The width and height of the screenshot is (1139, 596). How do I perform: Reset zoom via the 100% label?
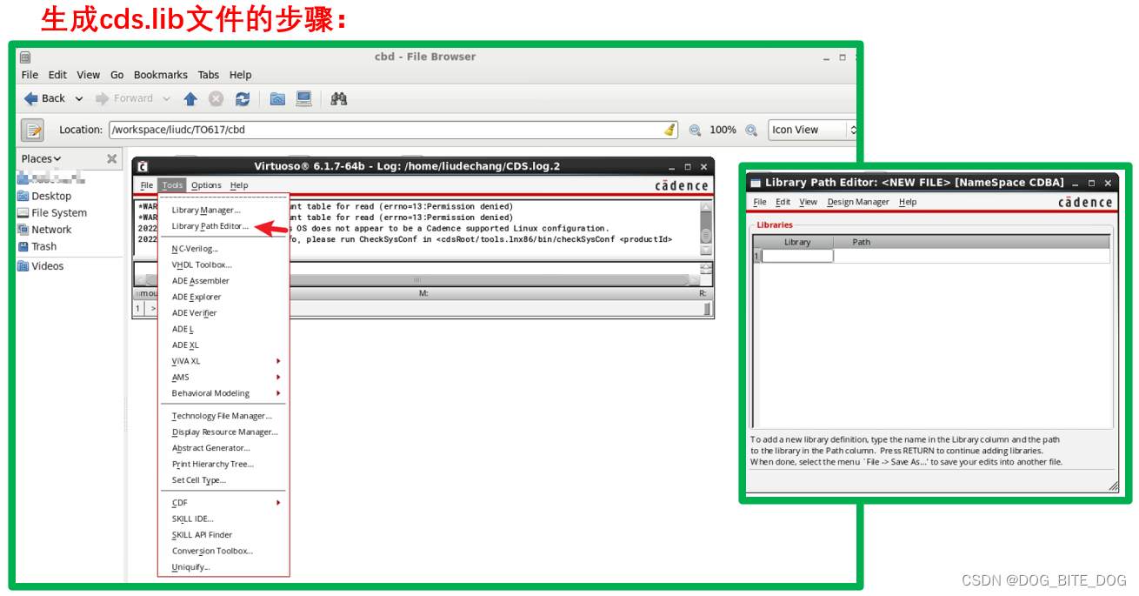(x=723, y=130)
